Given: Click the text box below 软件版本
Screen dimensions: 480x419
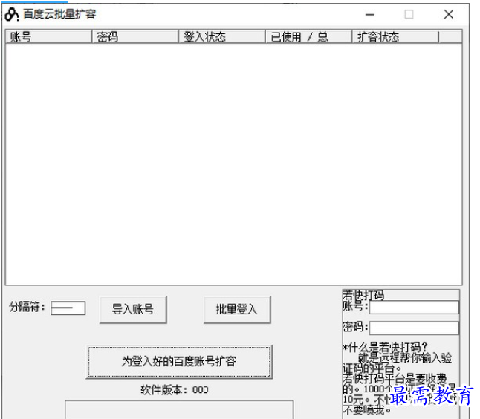Looking at the screenshot, I should (179, 409).
